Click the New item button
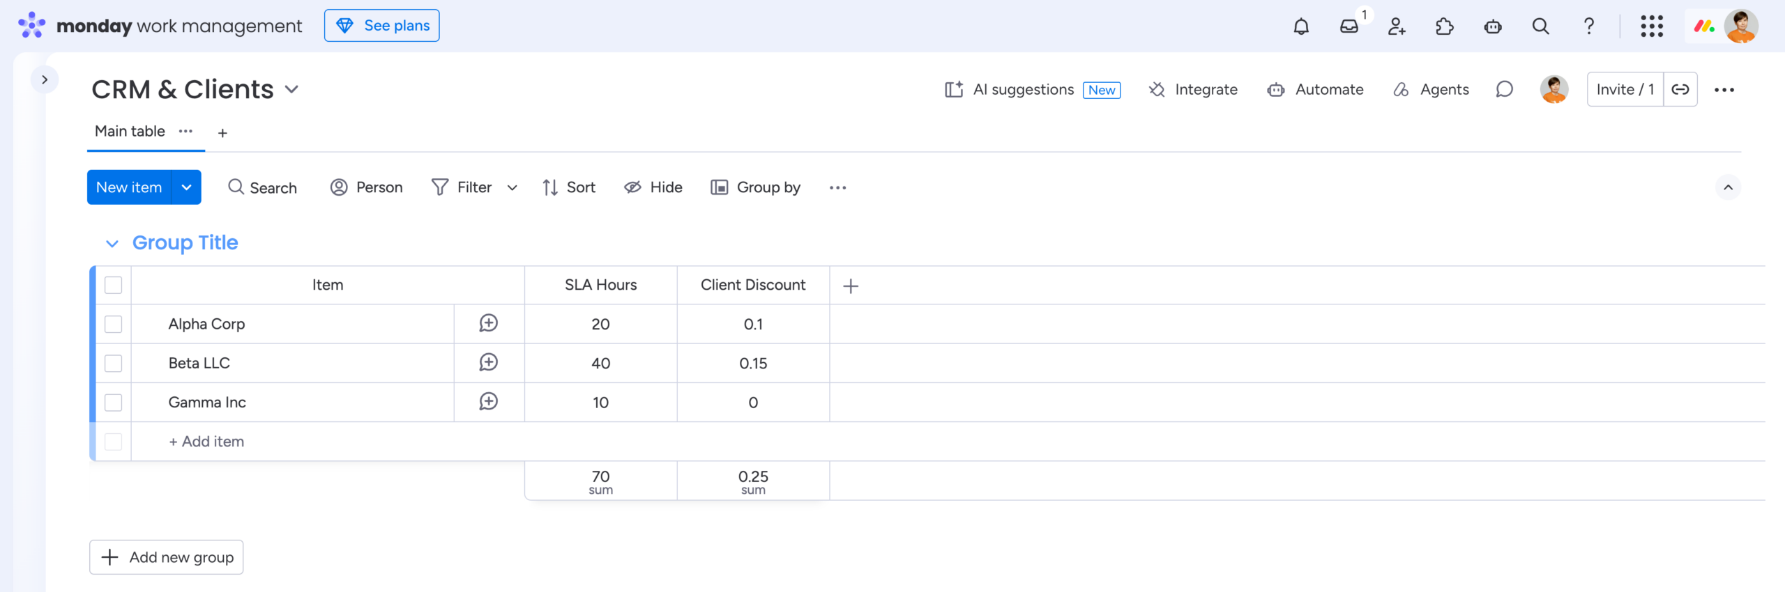Viewport: 1785px width, 592px height. coord(129,187)
